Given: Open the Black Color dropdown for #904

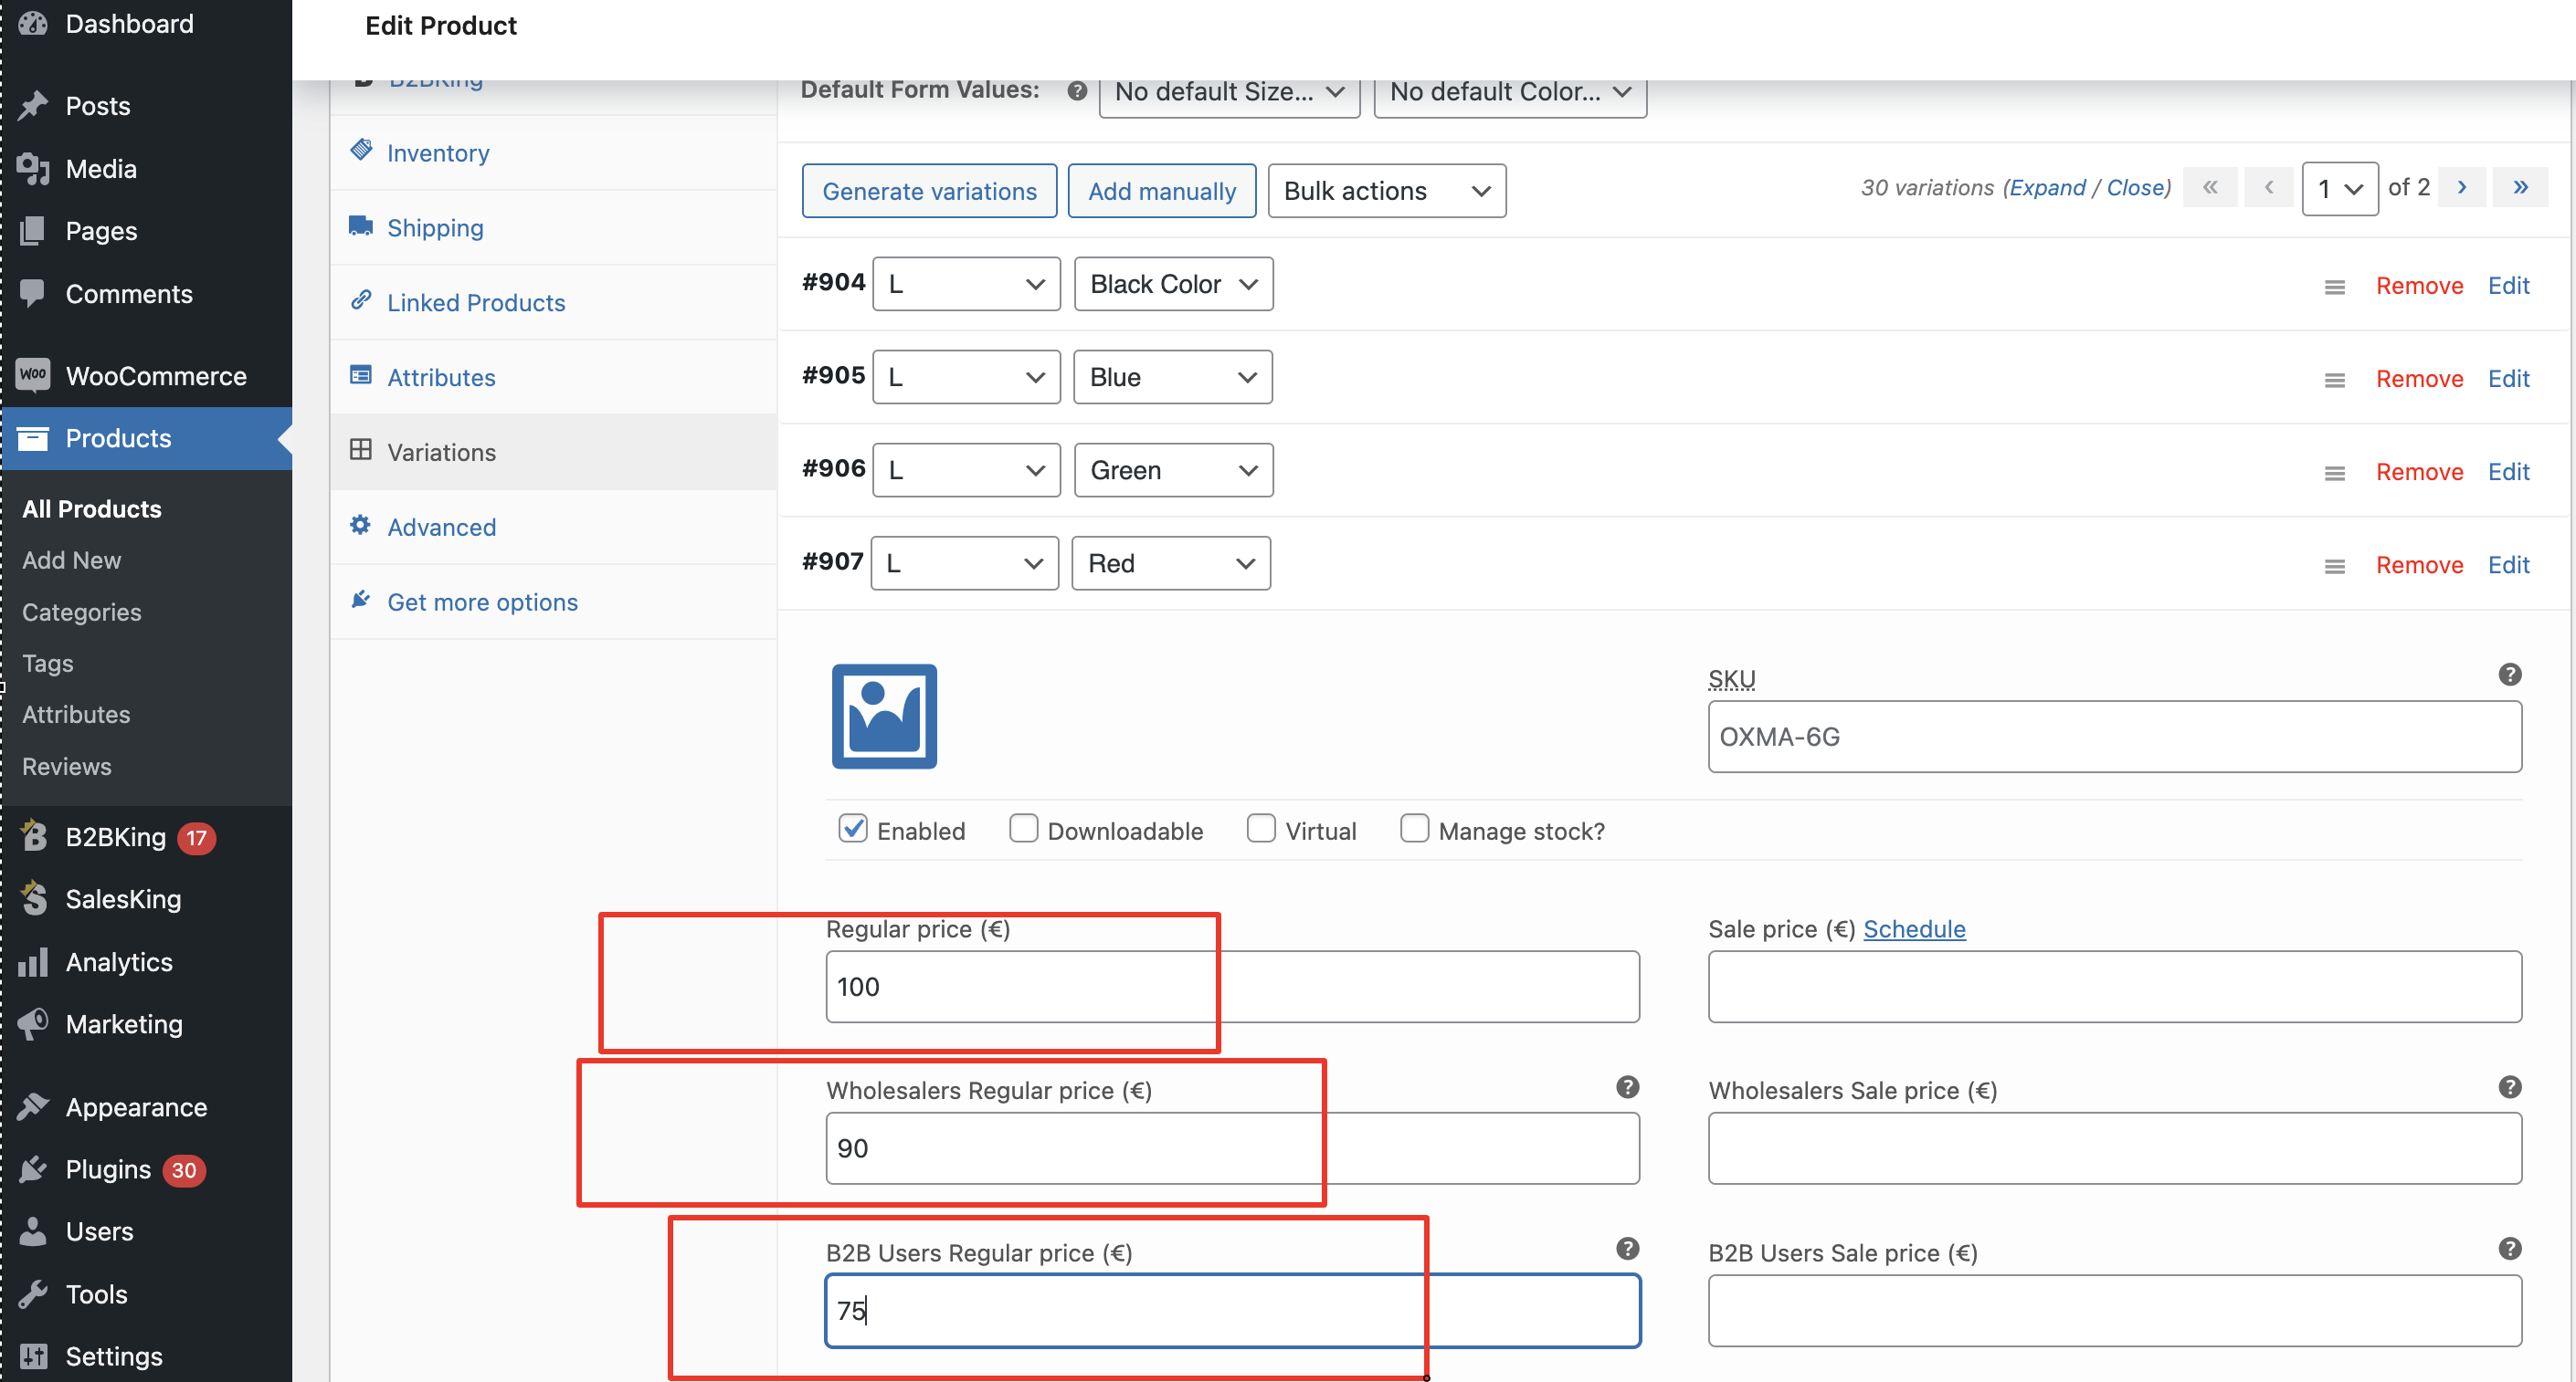Looking at the screenshot, I should pos(1173,284).
